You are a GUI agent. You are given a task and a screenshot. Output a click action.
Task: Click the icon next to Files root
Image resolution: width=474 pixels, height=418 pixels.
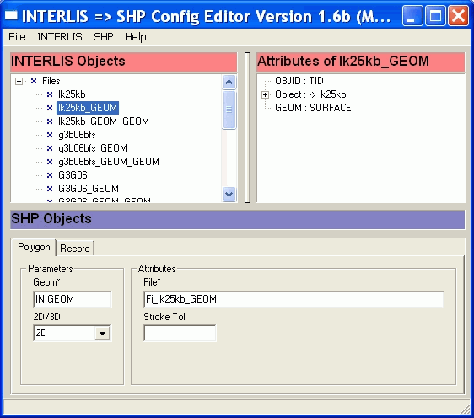tap(34, 81)
